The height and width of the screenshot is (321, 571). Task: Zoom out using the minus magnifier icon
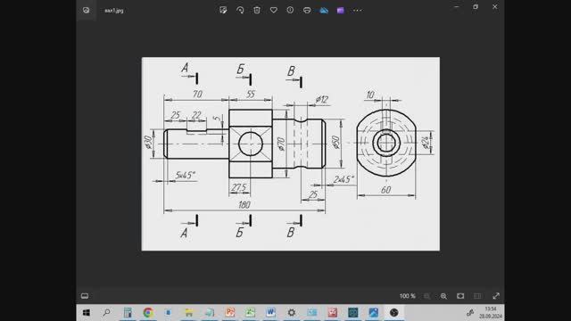pos(426,296)
